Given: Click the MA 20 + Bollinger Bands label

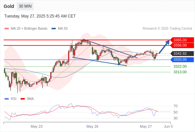Looking at the screenshot, I should pos(29,29).
